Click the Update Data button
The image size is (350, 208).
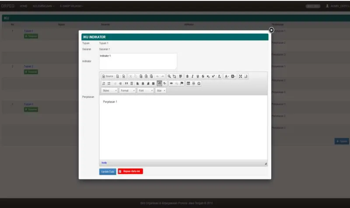tap(108, 172)
